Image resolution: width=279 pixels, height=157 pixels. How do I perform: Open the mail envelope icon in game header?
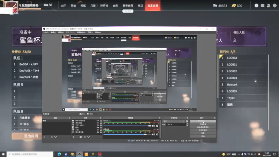tap(263, 6)
